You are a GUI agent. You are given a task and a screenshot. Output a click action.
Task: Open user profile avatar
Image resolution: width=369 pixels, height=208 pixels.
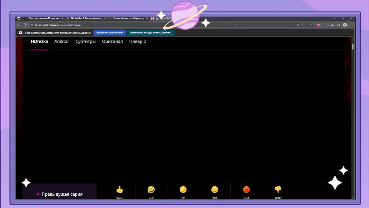(345, 25)
